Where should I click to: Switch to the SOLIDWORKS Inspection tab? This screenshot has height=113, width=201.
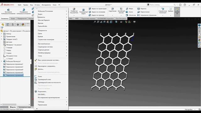click(106, 19)
